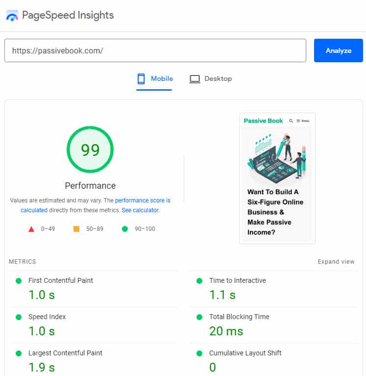366x376 pixels.
Task: Click the green dot beside First Contentful Paint
Action: (x=19, y=280)
